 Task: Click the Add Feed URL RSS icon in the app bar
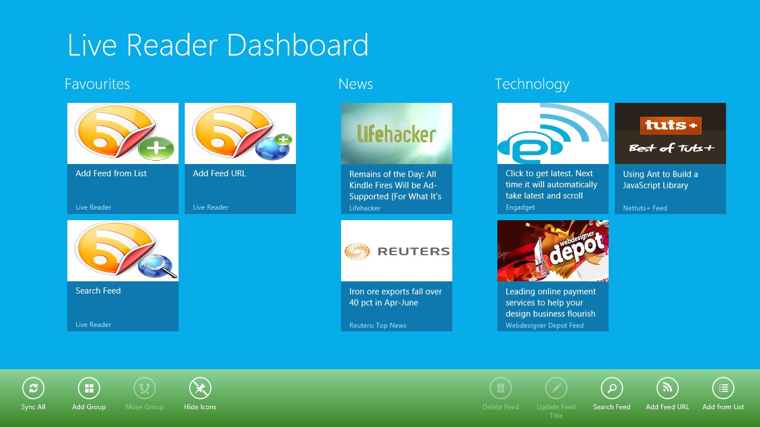(668, 388)
